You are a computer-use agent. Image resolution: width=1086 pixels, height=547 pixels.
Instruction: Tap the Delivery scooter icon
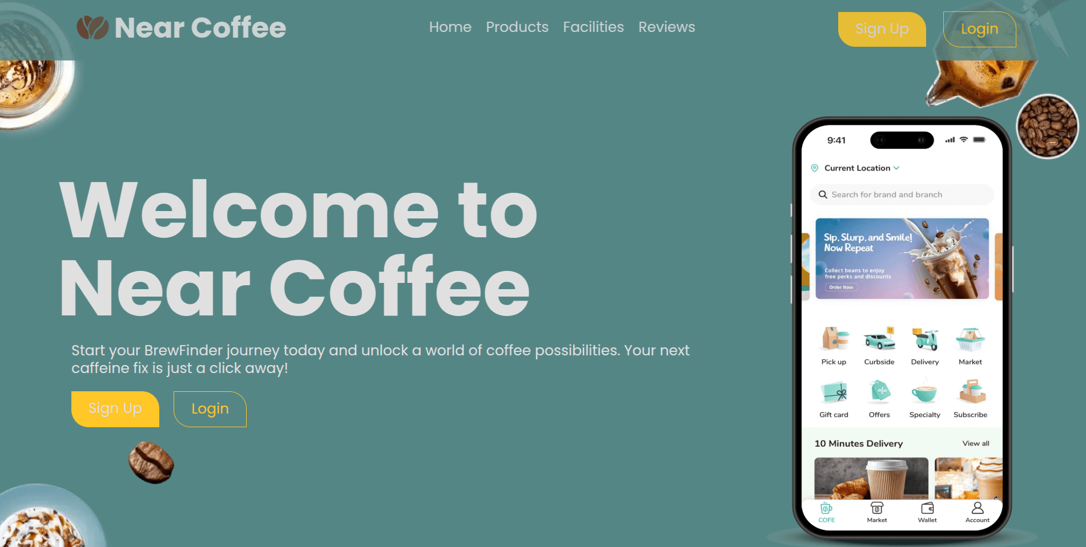click(925, 338)
